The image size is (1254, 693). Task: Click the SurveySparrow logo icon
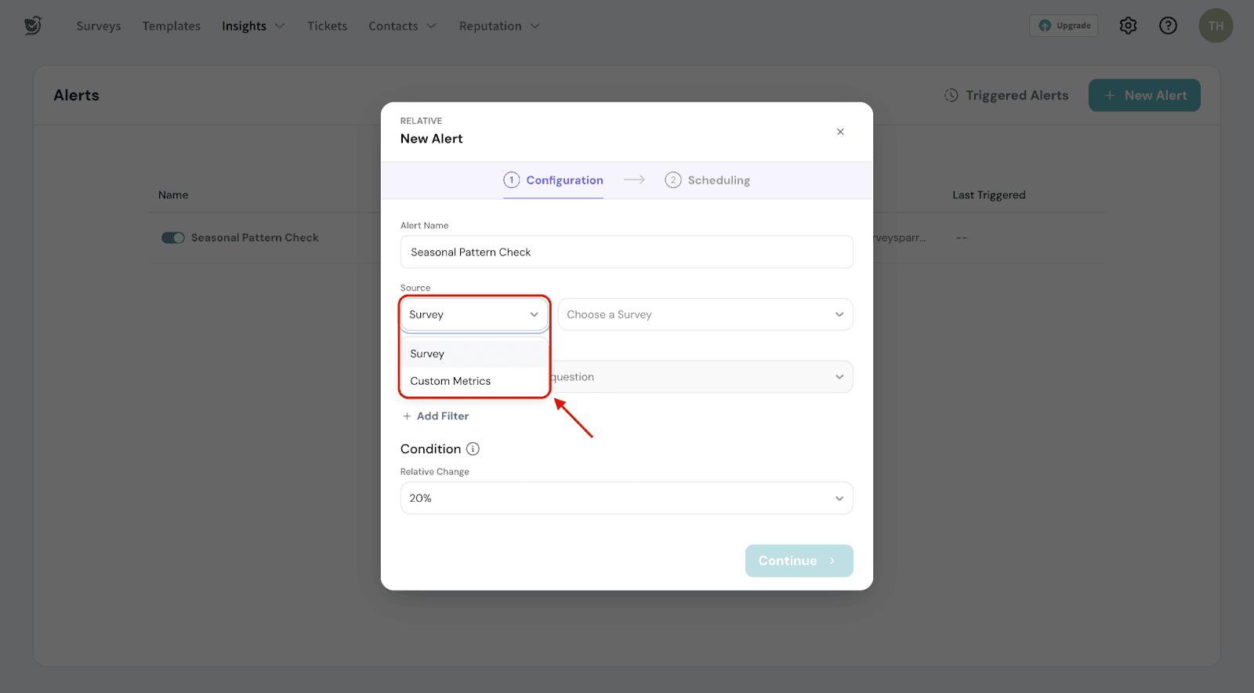tap(32, 26)
